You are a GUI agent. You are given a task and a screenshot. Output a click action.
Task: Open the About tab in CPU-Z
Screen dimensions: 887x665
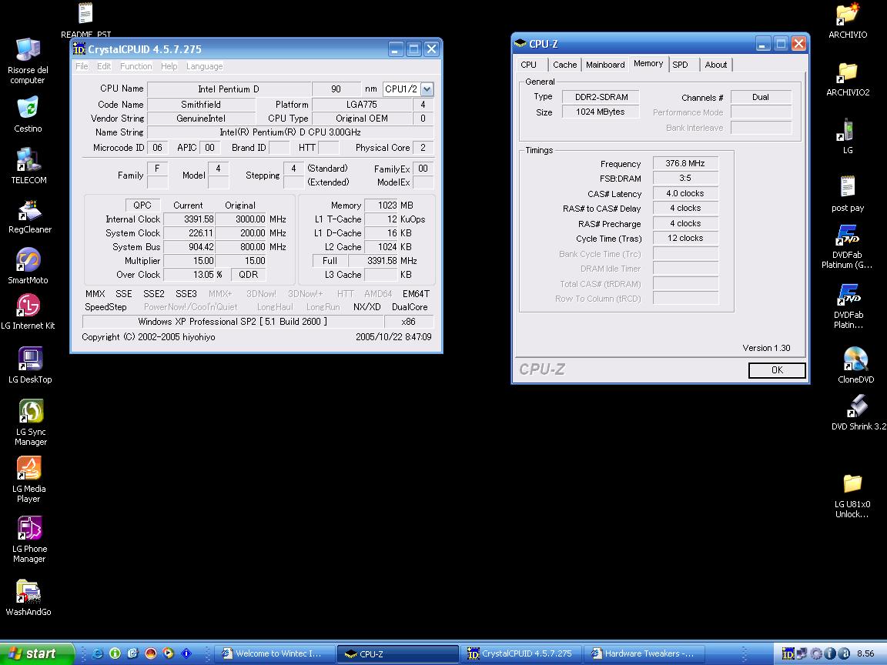[715, 65]
